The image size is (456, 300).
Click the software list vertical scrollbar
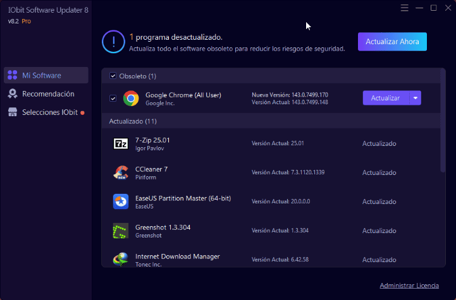443,121
